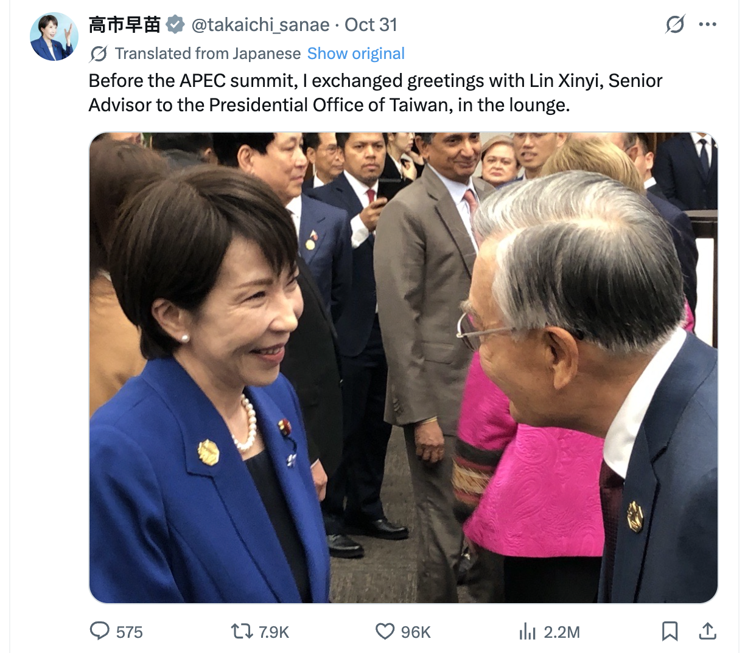Viewport: 745px width, 653px height.
Task: Open the attached photo of the greeting
Action: (x=404, y=368)
